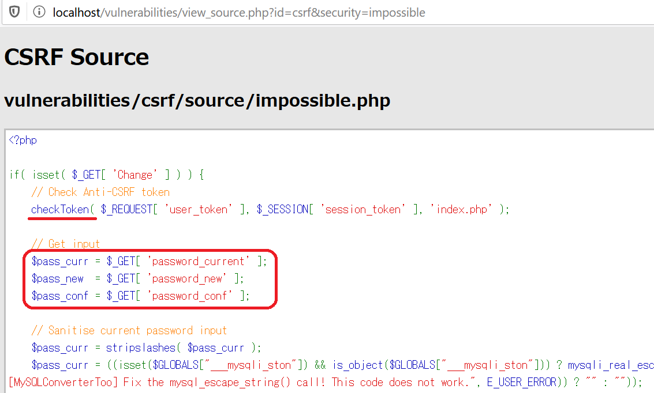This screenshot has height=393, width=654.
Task: Click the tracking protection shield icon
Action: click(x=14, y=12)
